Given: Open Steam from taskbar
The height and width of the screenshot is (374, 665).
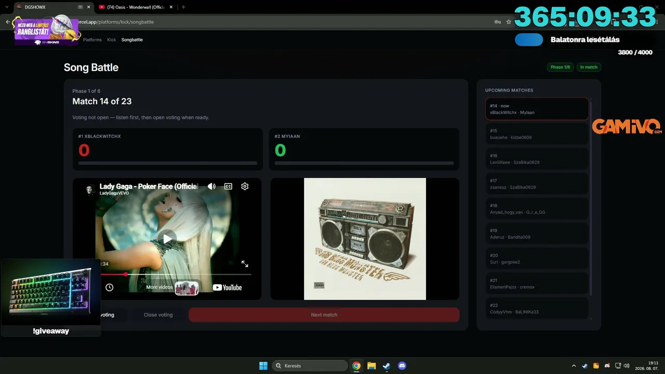Looking at the screenshot, I should (x=387, y=366).
